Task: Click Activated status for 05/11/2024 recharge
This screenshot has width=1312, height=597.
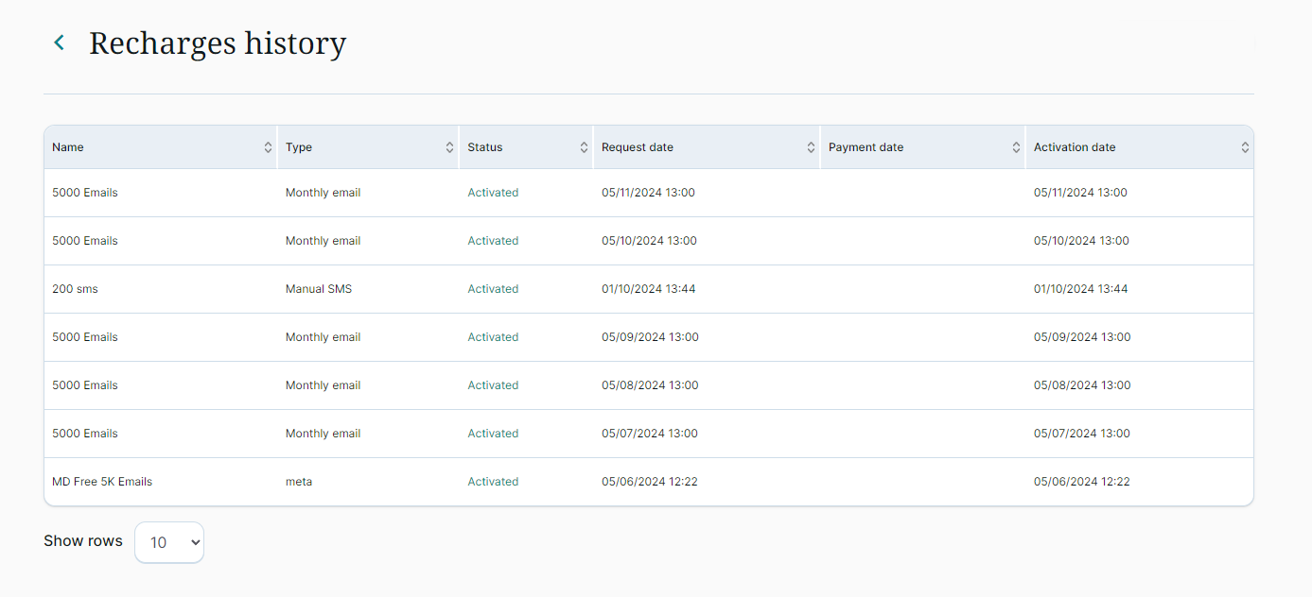Action: pos(493,193)
